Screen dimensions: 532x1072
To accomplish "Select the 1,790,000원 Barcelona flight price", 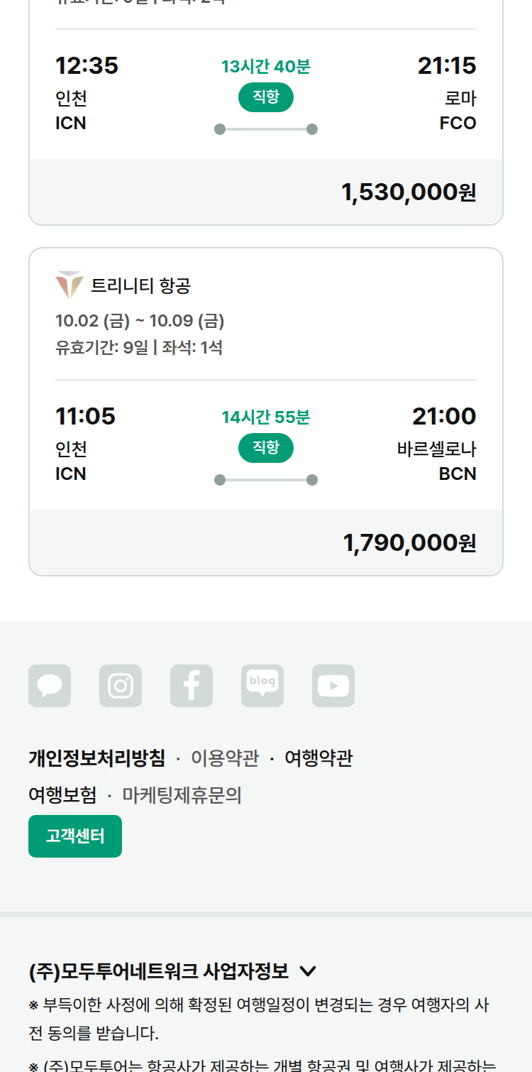I will tap(409, 543).
